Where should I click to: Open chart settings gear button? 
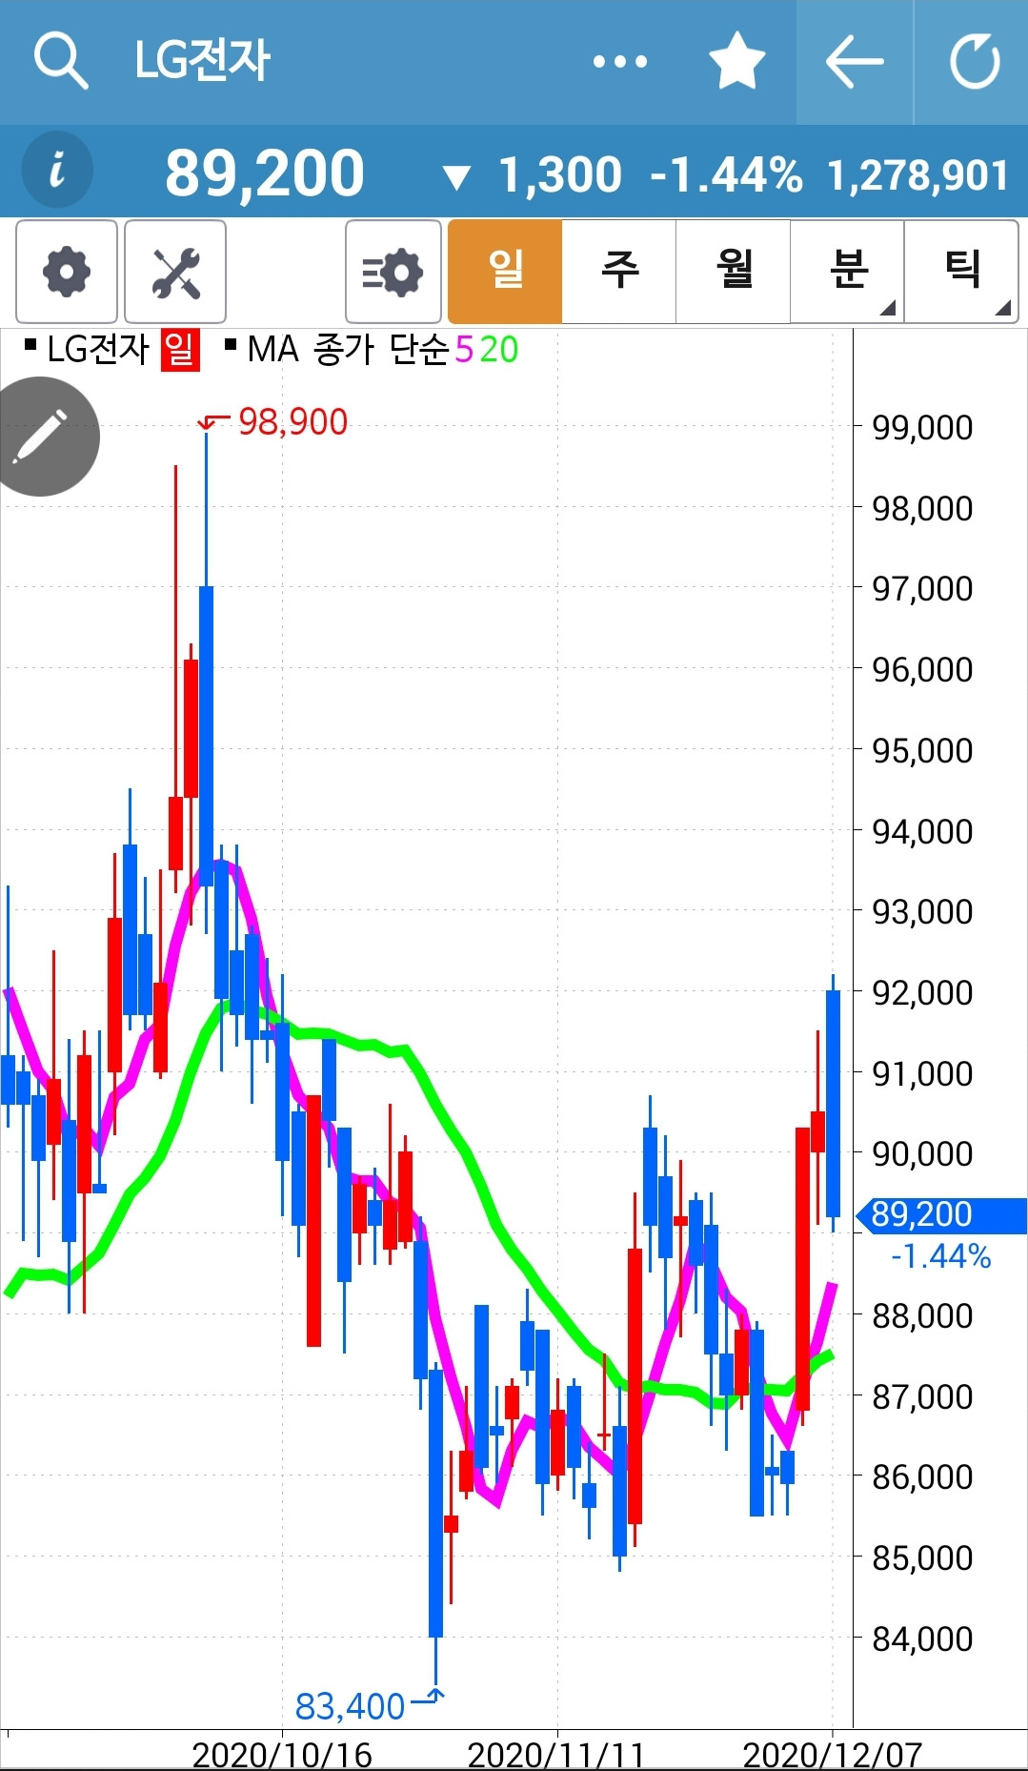pyautogui.click(x=67, y=272)
